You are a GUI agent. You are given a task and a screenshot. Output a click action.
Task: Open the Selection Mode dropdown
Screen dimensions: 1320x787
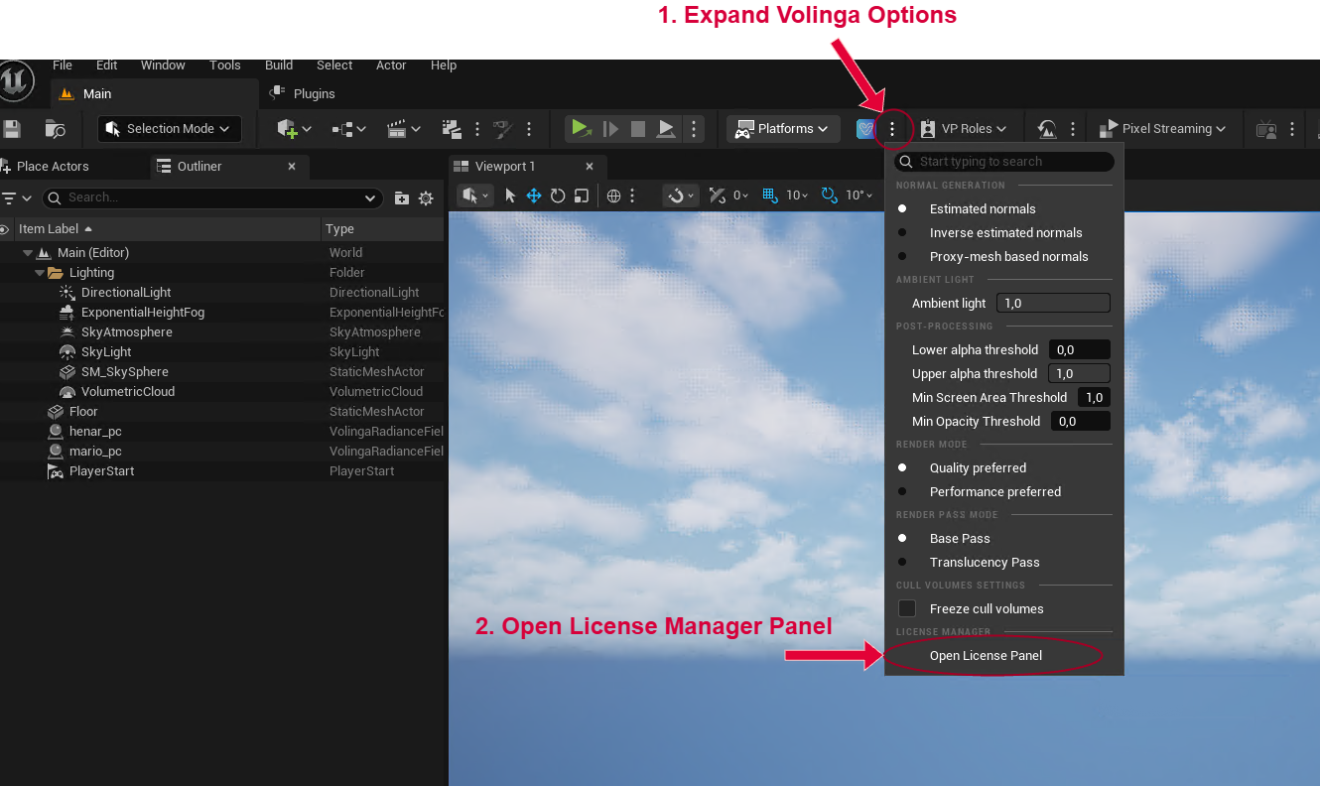pos(168,129)
